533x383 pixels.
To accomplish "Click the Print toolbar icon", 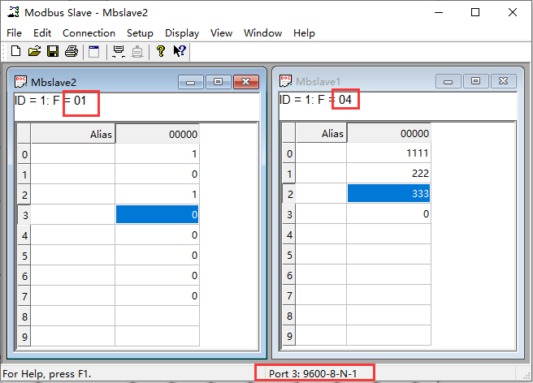I will pos(71,51).
